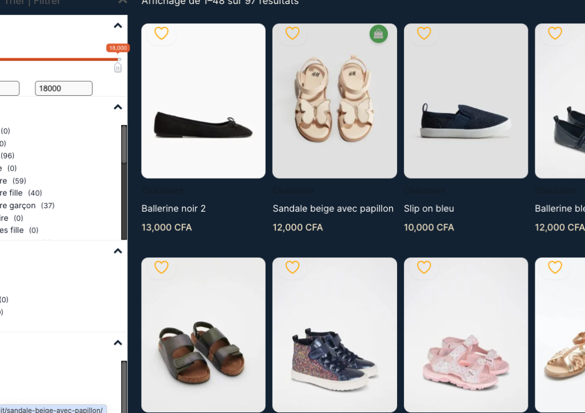
Task: Collapse the category list filter section
Action: click(118, 107)
